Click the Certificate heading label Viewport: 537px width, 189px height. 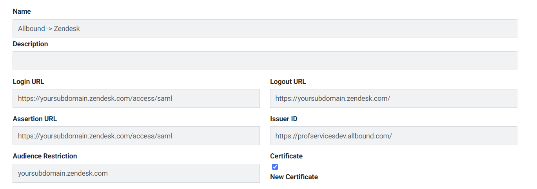[x=286, y=156]
